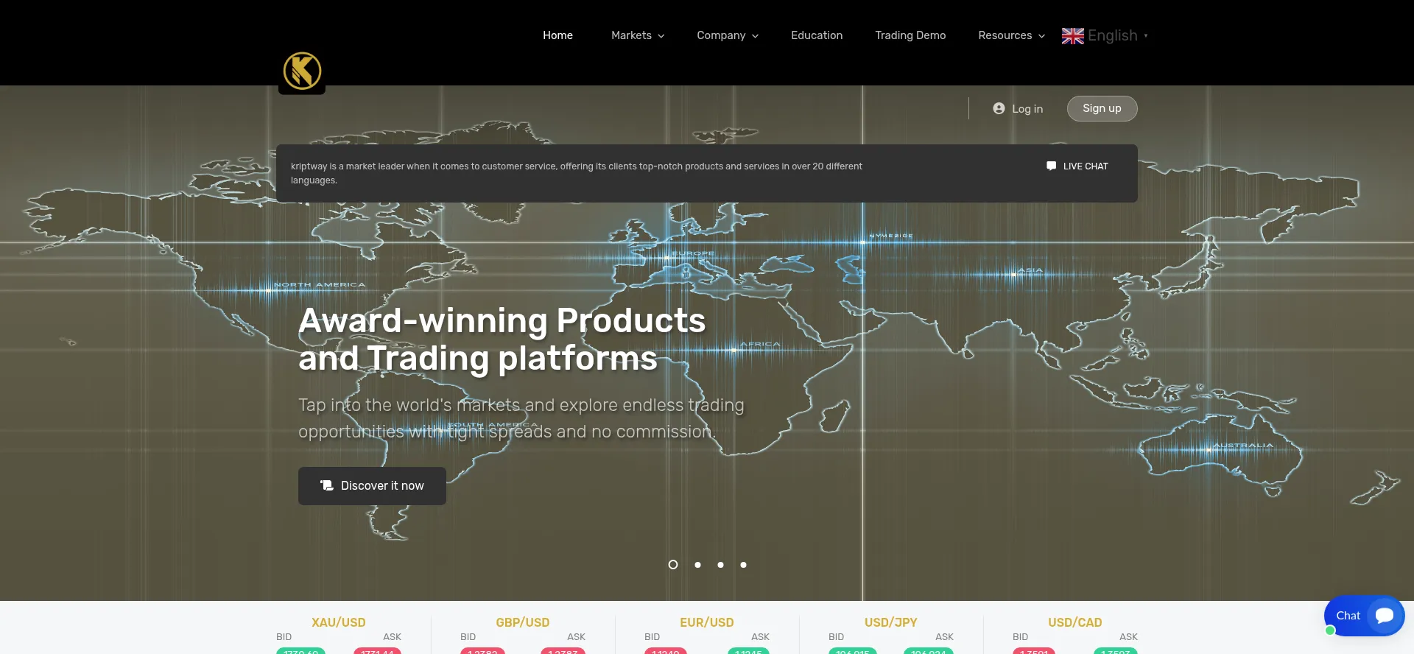The height and width of the screenshot is (654, 1414).
Task: Open the Trading Demo page
Action: pos(910,35)
